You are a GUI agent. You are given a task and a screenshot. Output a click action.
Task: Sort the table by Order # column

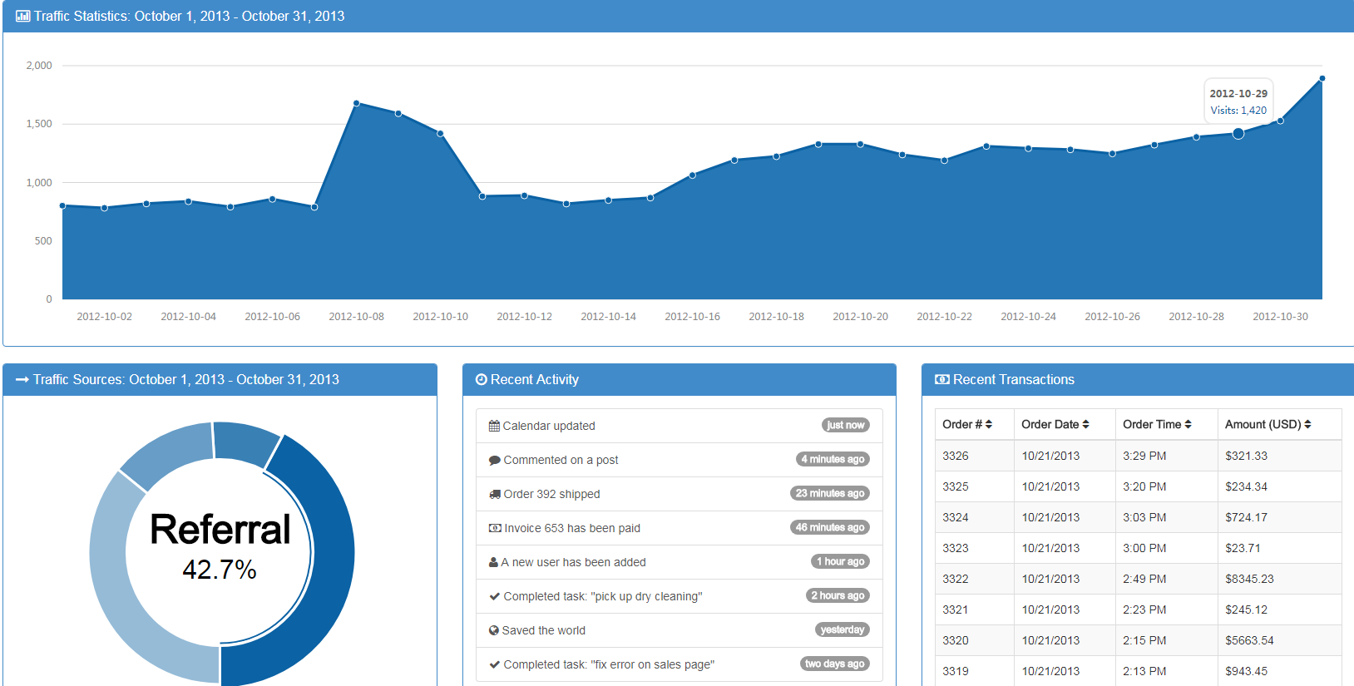[967, 424]
